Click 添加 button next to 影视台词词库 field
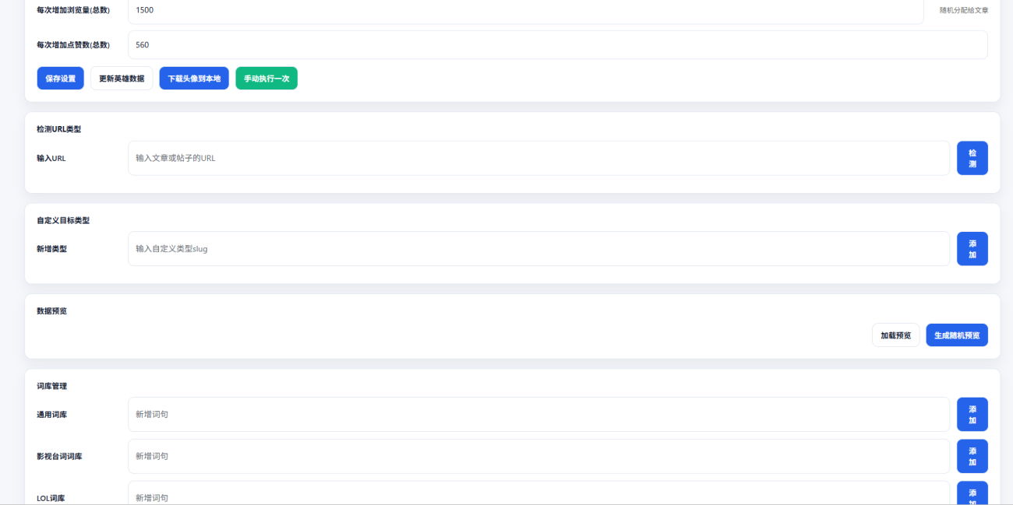Viewport: 1013px width, 505px height. [x=972, y=456]
